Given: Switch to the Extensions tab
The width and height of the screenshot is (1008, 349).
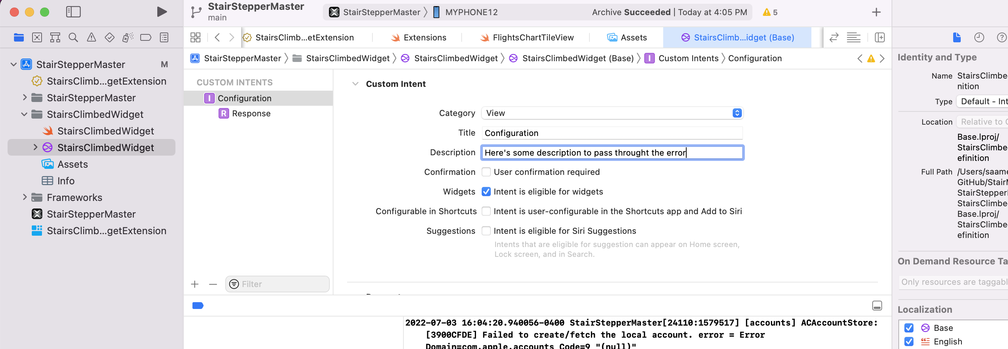Looking at the screenshot, I should (418, 37).
